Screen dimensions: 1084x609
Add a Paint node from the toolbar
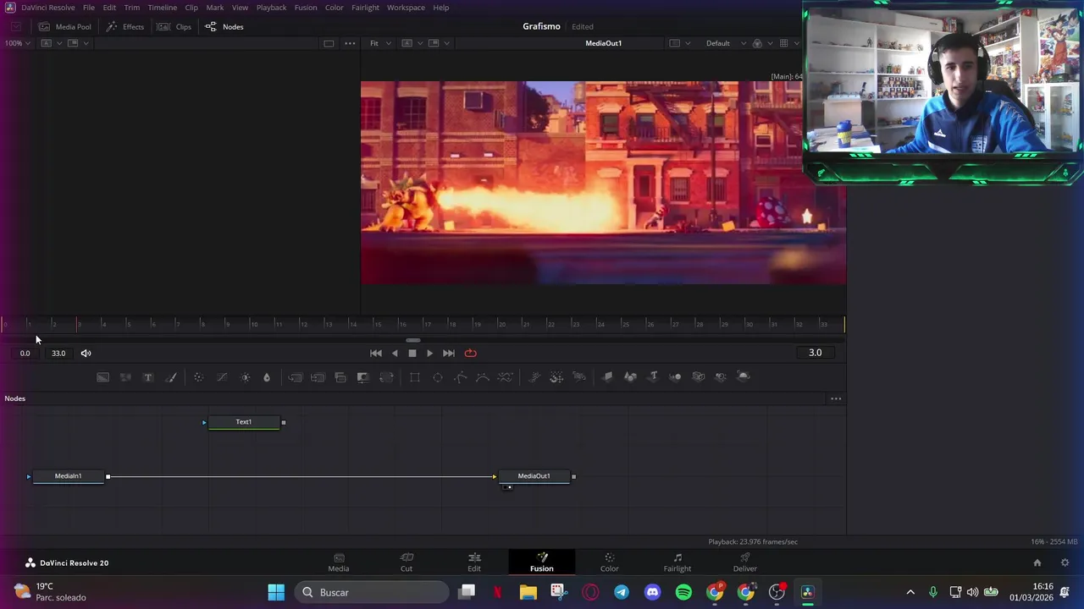pyautogui.click(x=170, y=377)
